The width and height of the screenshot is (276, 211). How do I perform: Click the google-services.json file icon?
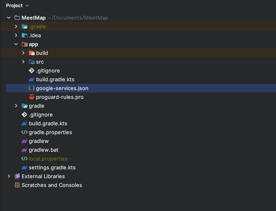click(x=32, y=88)
